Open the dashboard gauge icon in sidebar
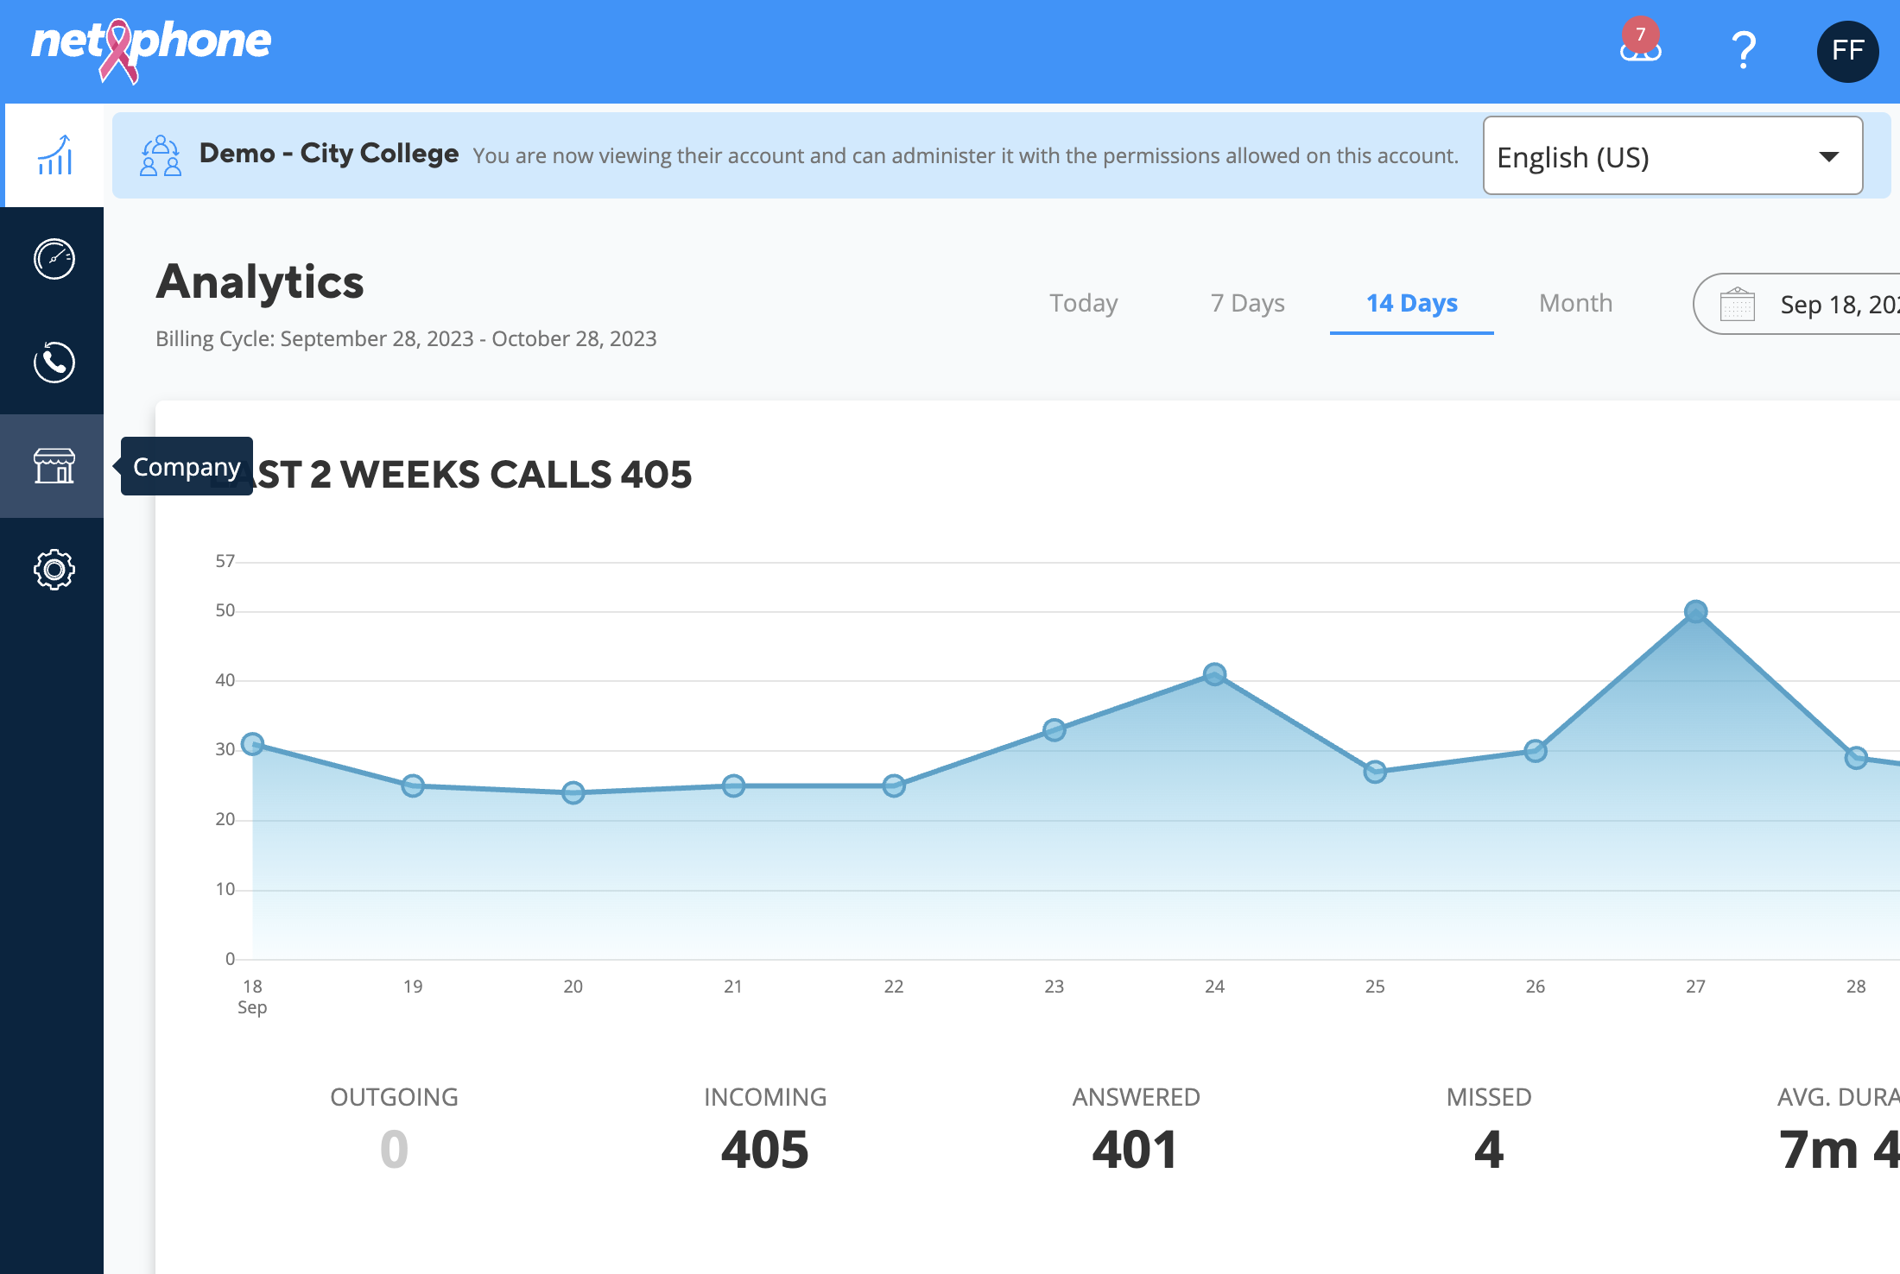The image size is (1900, 1274). tap(54, 259)
